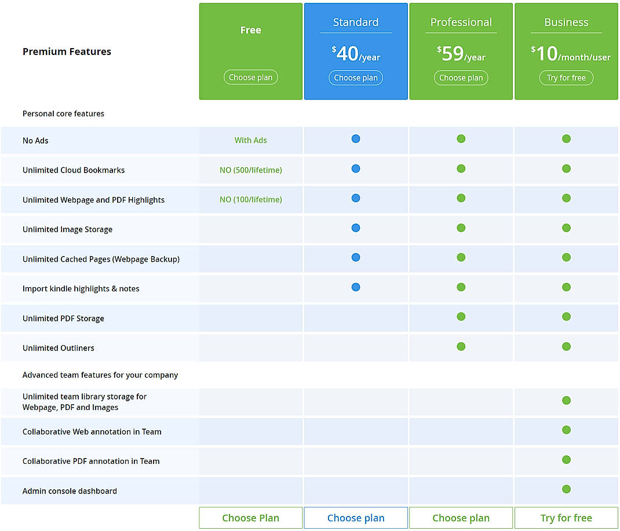Click Business dot for Unlimited team library storage

coord(566,400)
